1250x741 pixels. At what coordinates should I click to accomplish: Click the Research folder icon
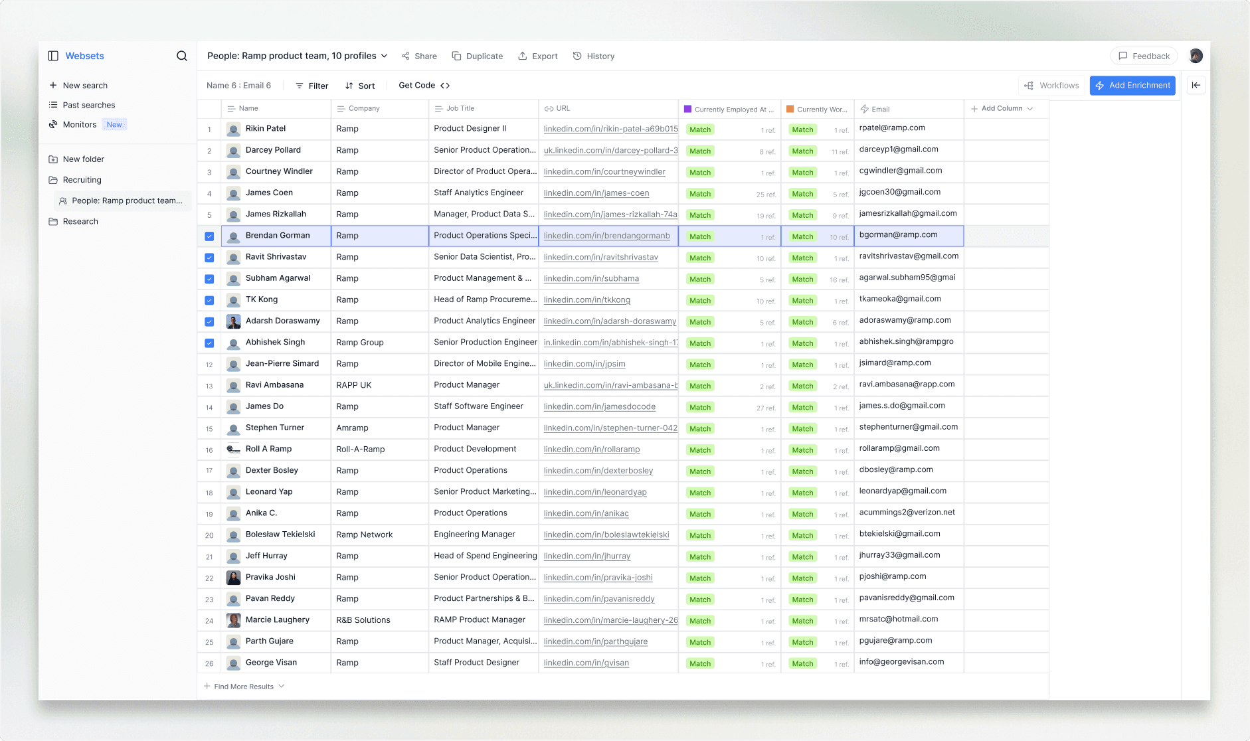click(x=53, y=222)
